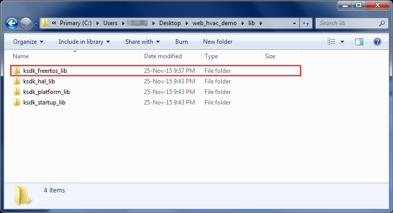
Task: Click the date modified of ksdk_hal_lib
Action: pyautogui.click(x=169, y=81)
